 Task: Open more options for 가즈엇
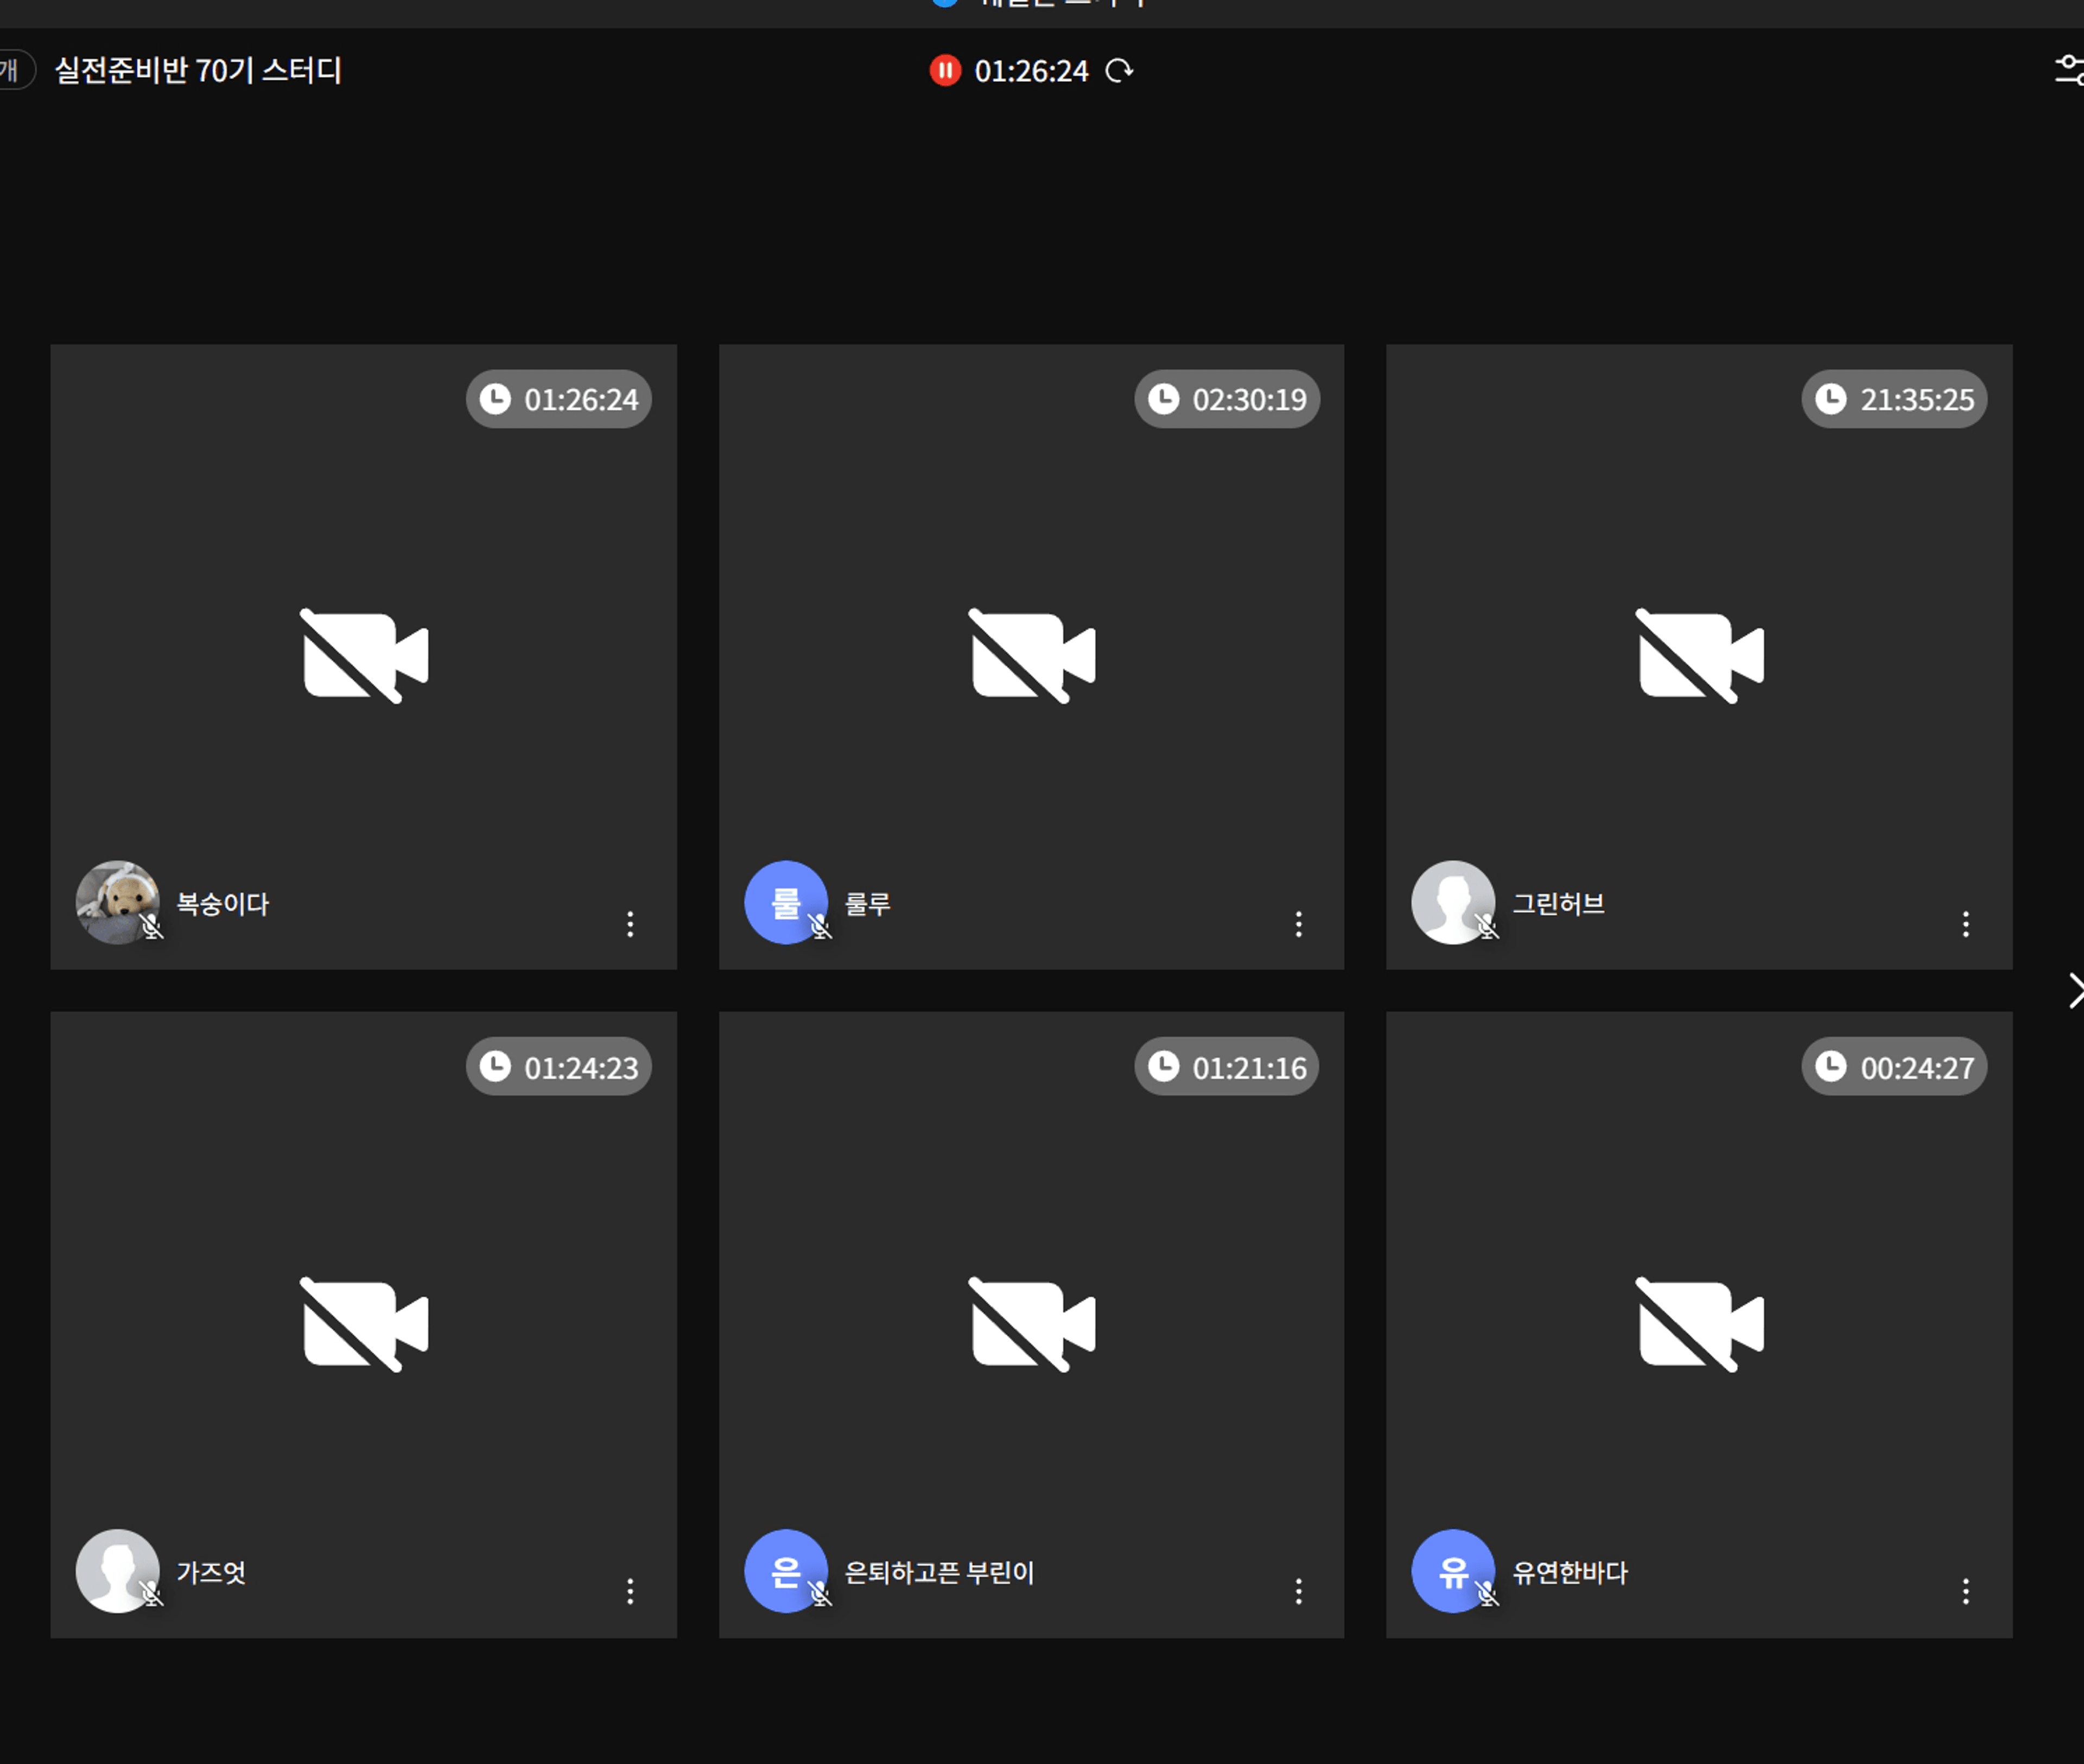click(630, 1591)
